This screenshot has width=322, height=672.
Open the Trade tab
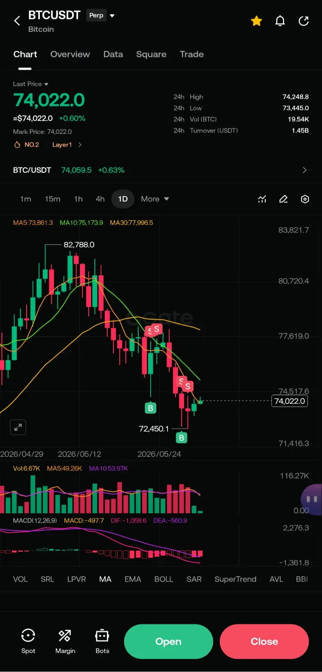(191, 54)
